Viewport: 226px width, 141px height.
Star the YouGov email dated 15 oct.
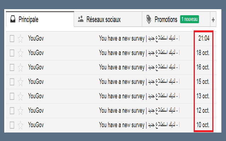pyautogui.click(x=20, y=82)
